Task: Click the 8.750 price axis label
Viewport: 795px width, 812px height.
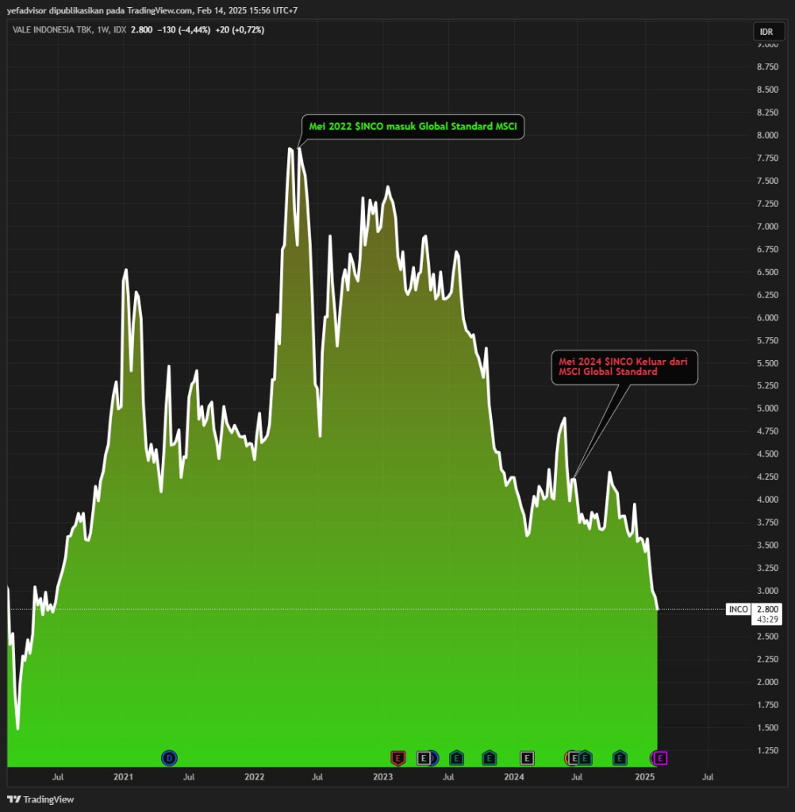Action: point(767,67)
